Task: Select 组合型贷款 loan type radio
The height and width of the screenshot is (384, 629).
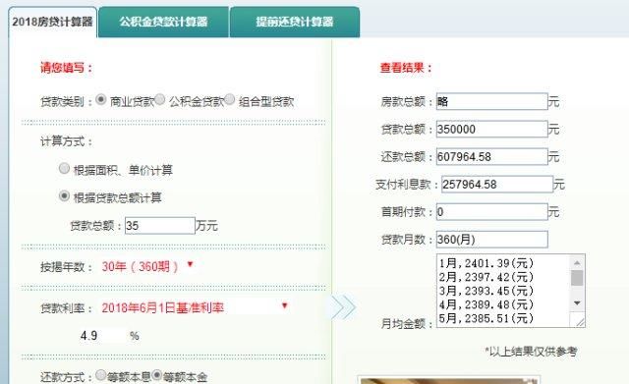Action: tap(229, 99)
